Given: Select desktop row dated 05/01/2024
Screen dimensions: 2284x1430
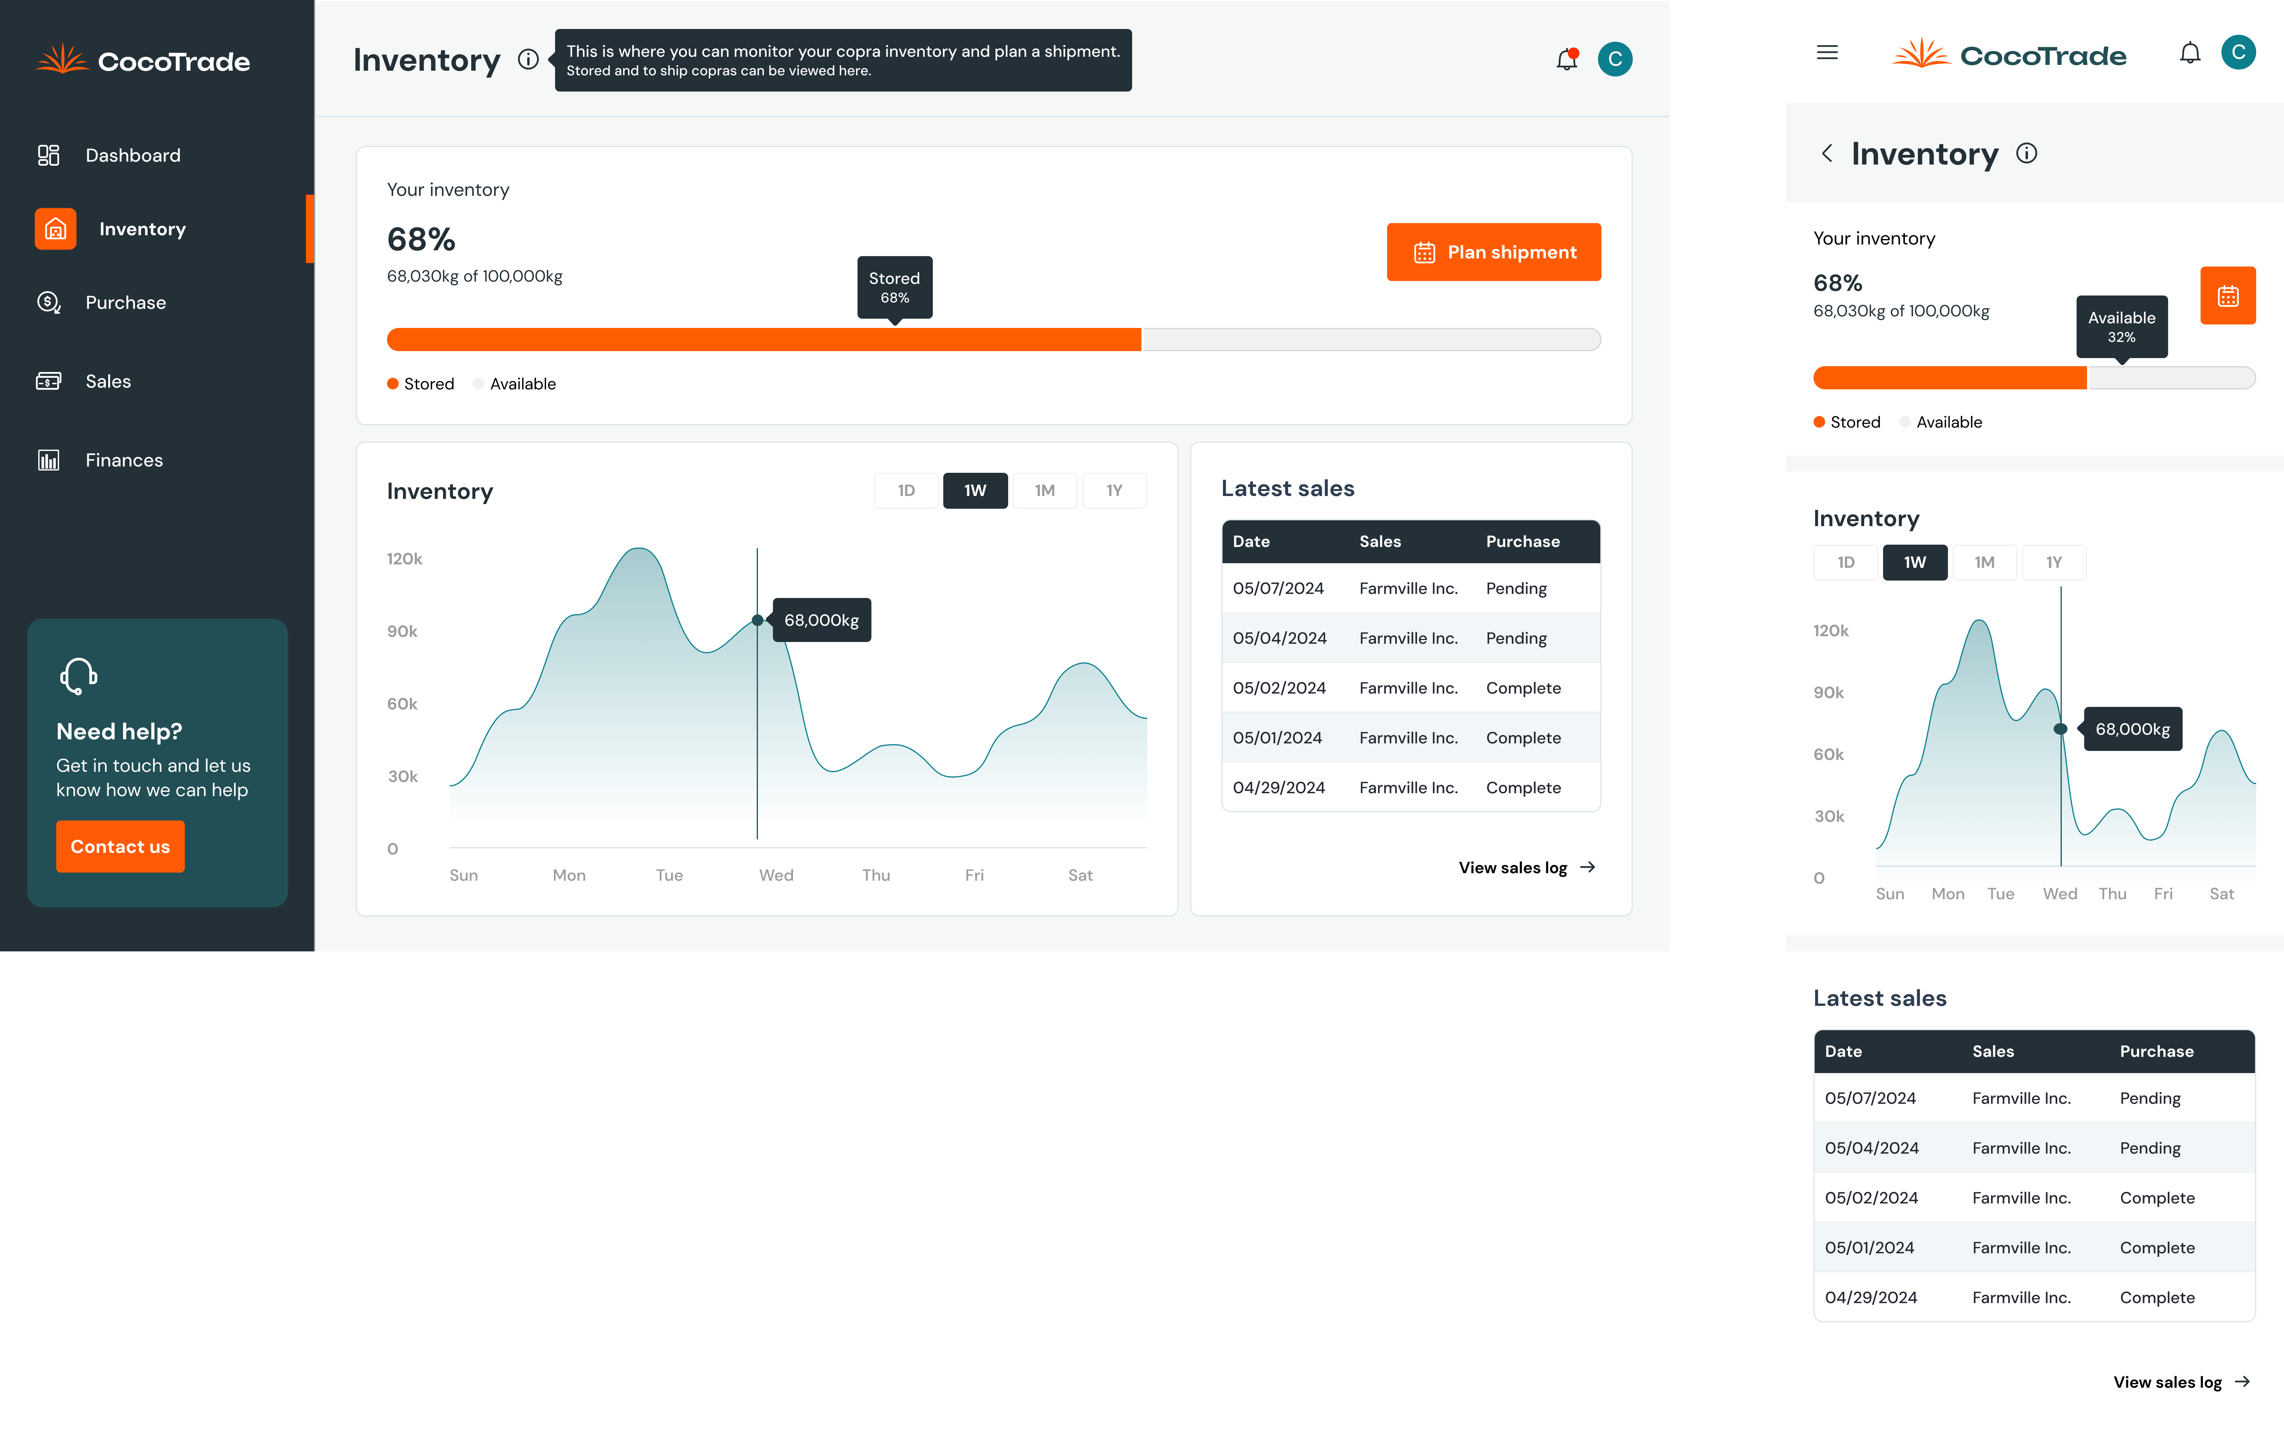Looking at the screenshot, I should coord(1411,738).
